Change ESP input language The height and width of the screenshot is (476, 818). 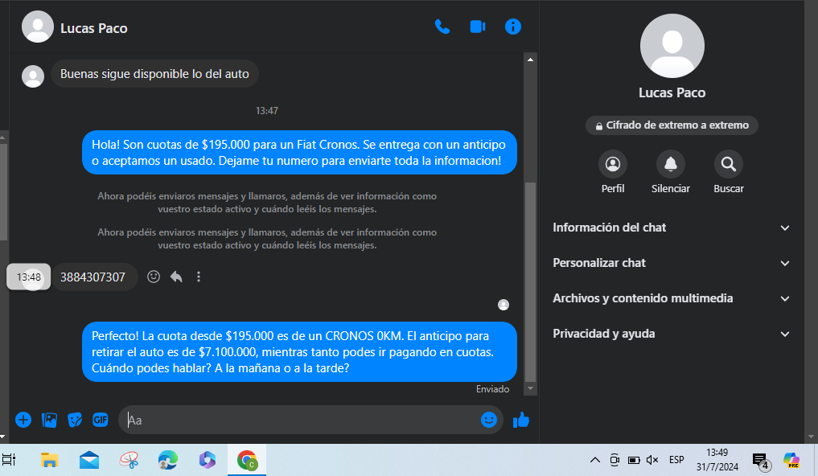pyautogui.click(x=676, y=460)
